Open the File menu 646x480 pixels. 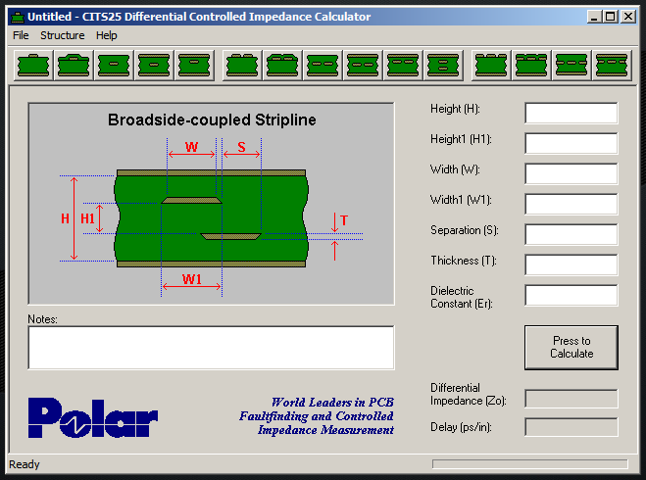click(21, 35)
